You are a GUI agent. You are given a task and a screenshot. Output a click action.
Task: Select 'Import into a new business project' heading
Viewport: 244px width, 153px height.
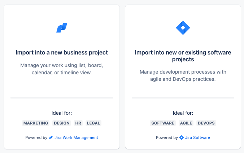click(62, 53)
